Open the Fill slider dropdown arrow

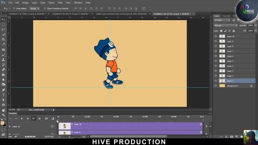pyautogui.click(x=256, y=31)
